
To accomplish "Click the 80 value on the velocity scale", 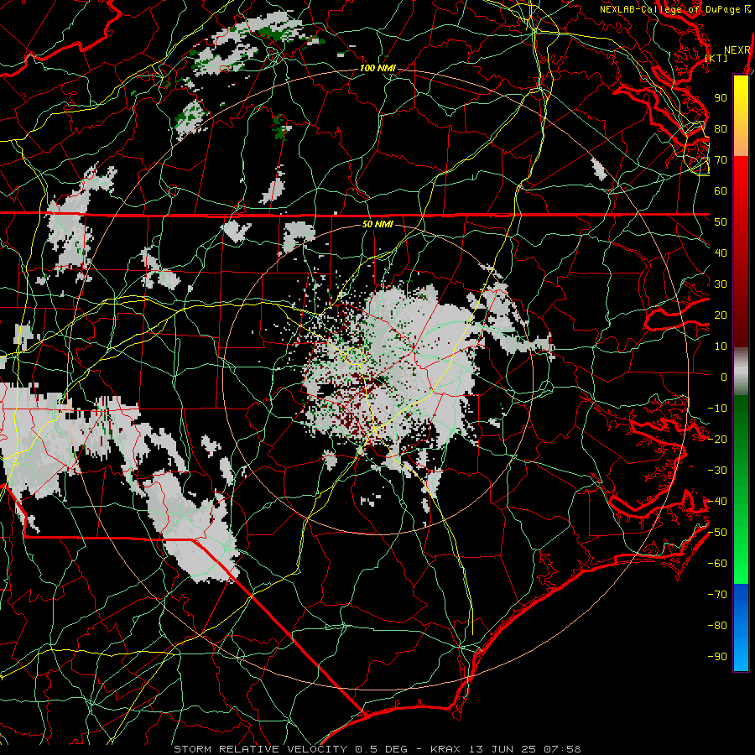I will point(721,129).
